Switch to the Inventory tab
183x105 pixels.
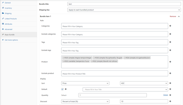click(x=19, y=8)
